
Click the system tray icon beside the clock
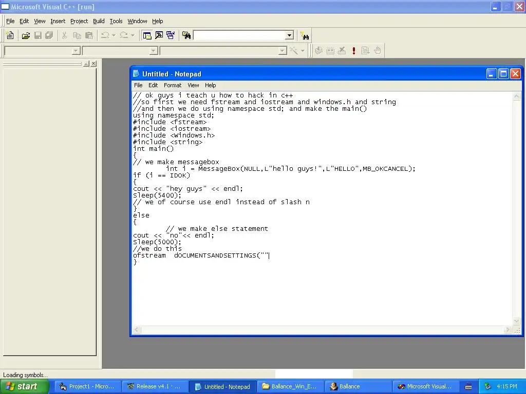point(487,387)
